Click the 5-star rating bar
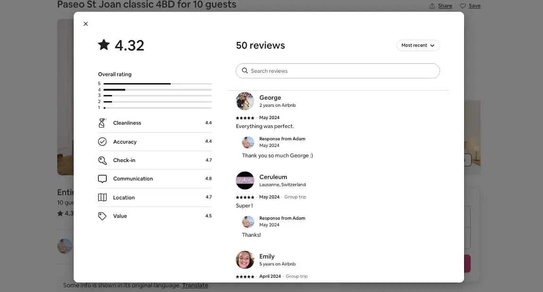Image resolution: width=543 pixels, height=292 pixels. tap(157, 84)
